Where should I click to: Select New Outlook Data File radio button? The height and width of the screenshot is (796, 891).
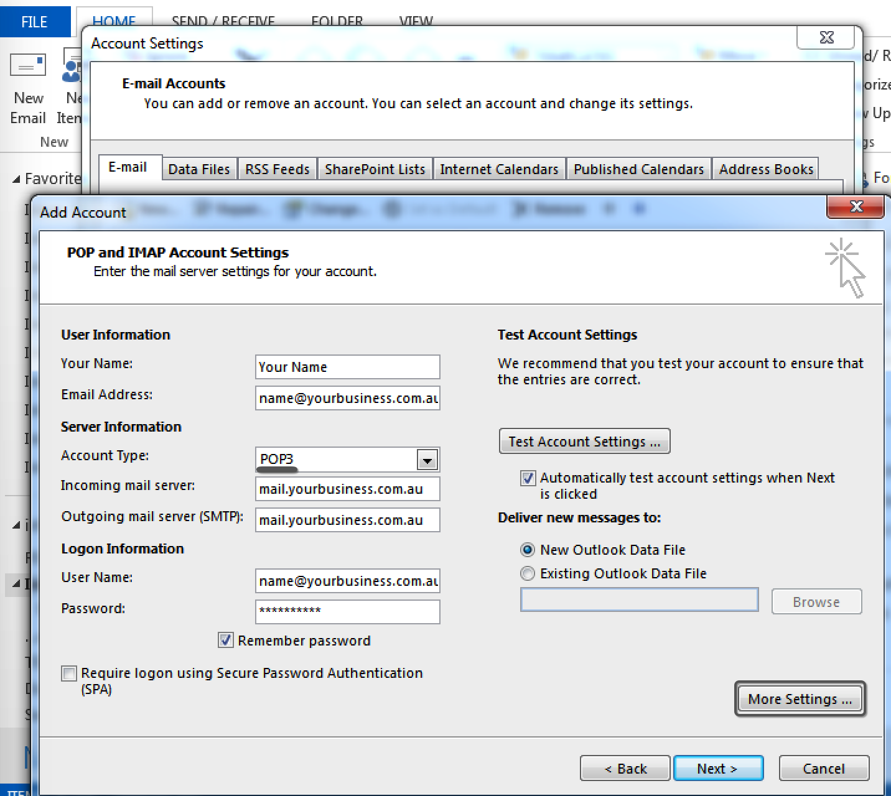pos(528,550)
